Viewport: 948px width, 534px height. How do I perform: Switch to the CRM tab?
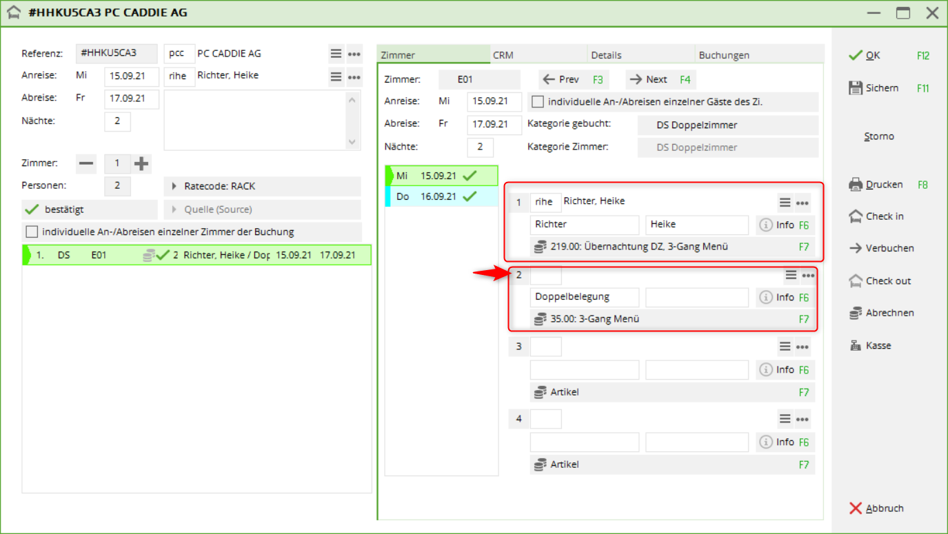[x=503, y=55]
